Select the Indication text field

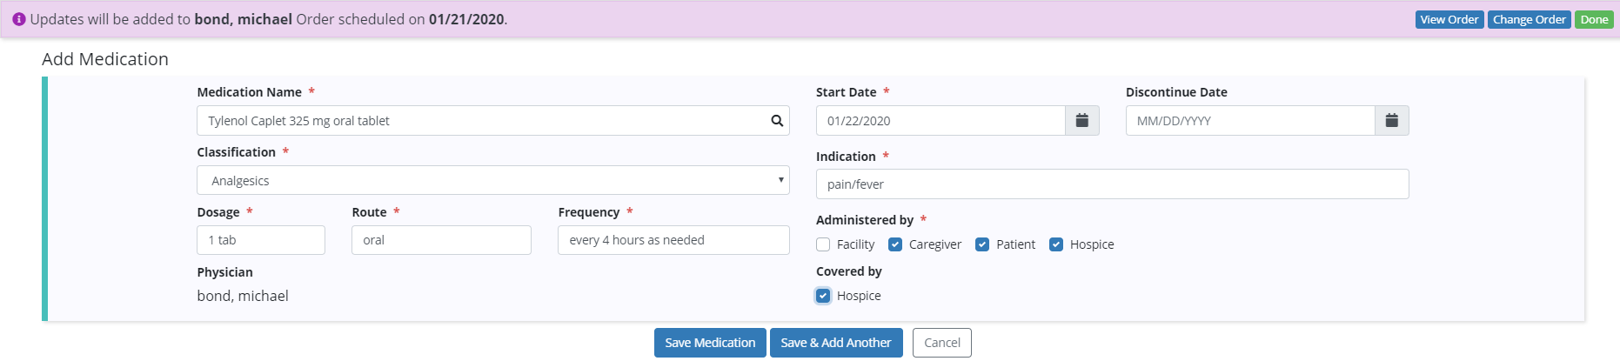[1111, 184]
